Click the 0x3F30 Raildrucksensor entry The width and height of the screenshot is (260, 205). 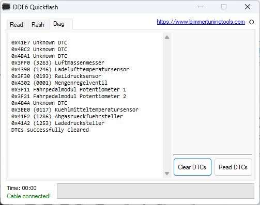tap(56, 76)
